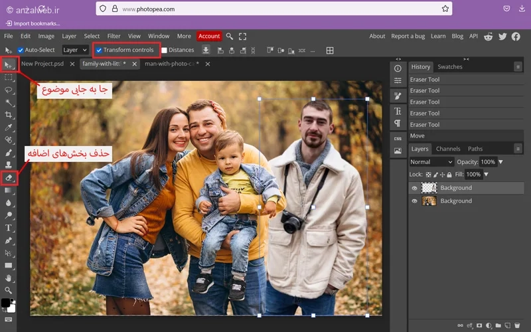Click the download/export icon in options bar
Image resolution: width=531 pixels, height=332 pixels.
tap(206, 50)
